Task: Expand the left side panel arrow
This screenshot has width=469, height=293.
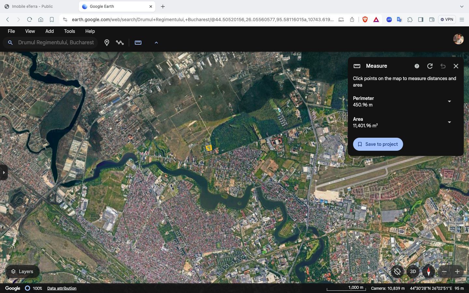Action: pyautogui.click(x=4, y=173)
